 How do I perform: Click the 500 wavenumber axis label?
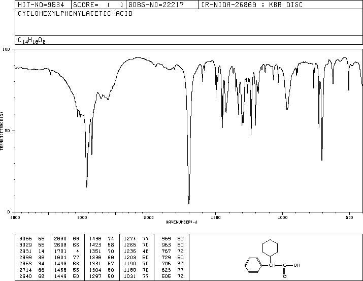click(x=349, y=217)
